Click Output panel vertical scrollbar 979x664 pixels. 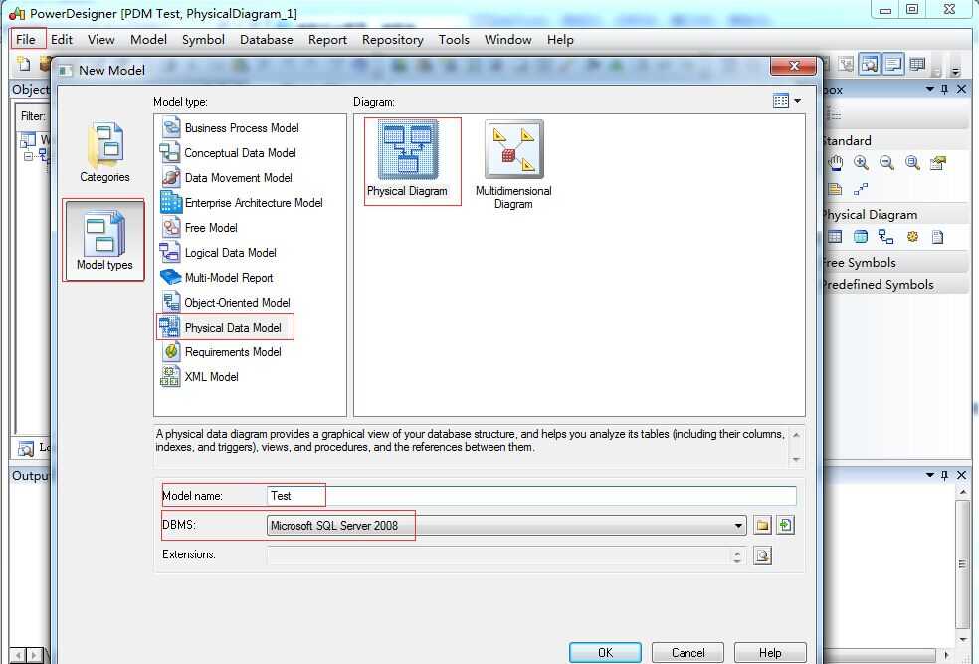pos(962,564)
